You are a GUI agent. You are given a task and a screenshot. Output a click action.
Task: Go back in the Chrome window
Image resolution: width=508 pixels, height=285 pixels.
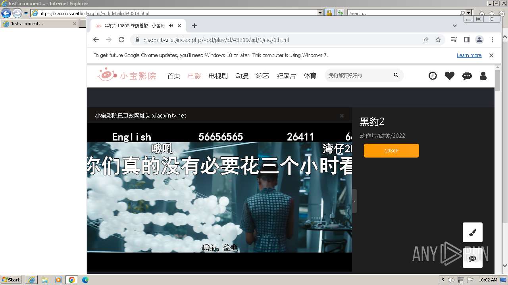pyautogui.click(x=96, y=40)
